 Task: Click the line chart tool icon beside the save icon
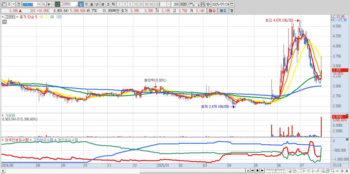click(197, 4)
